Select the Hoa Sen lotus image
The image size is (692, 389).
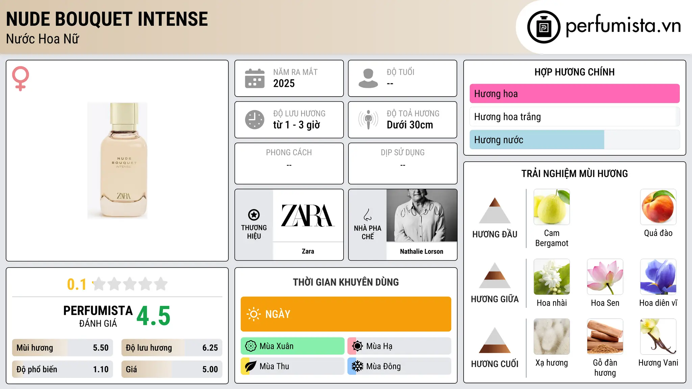(605, 277)
